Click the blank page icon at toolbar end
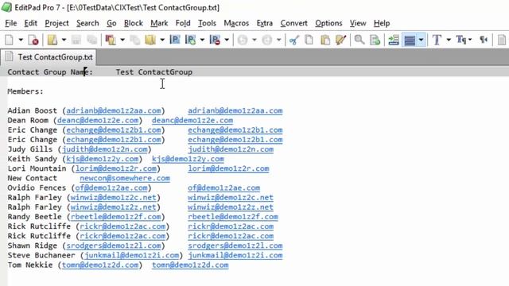Viewport: 509px width, 286px height. (x=502, y=41)
